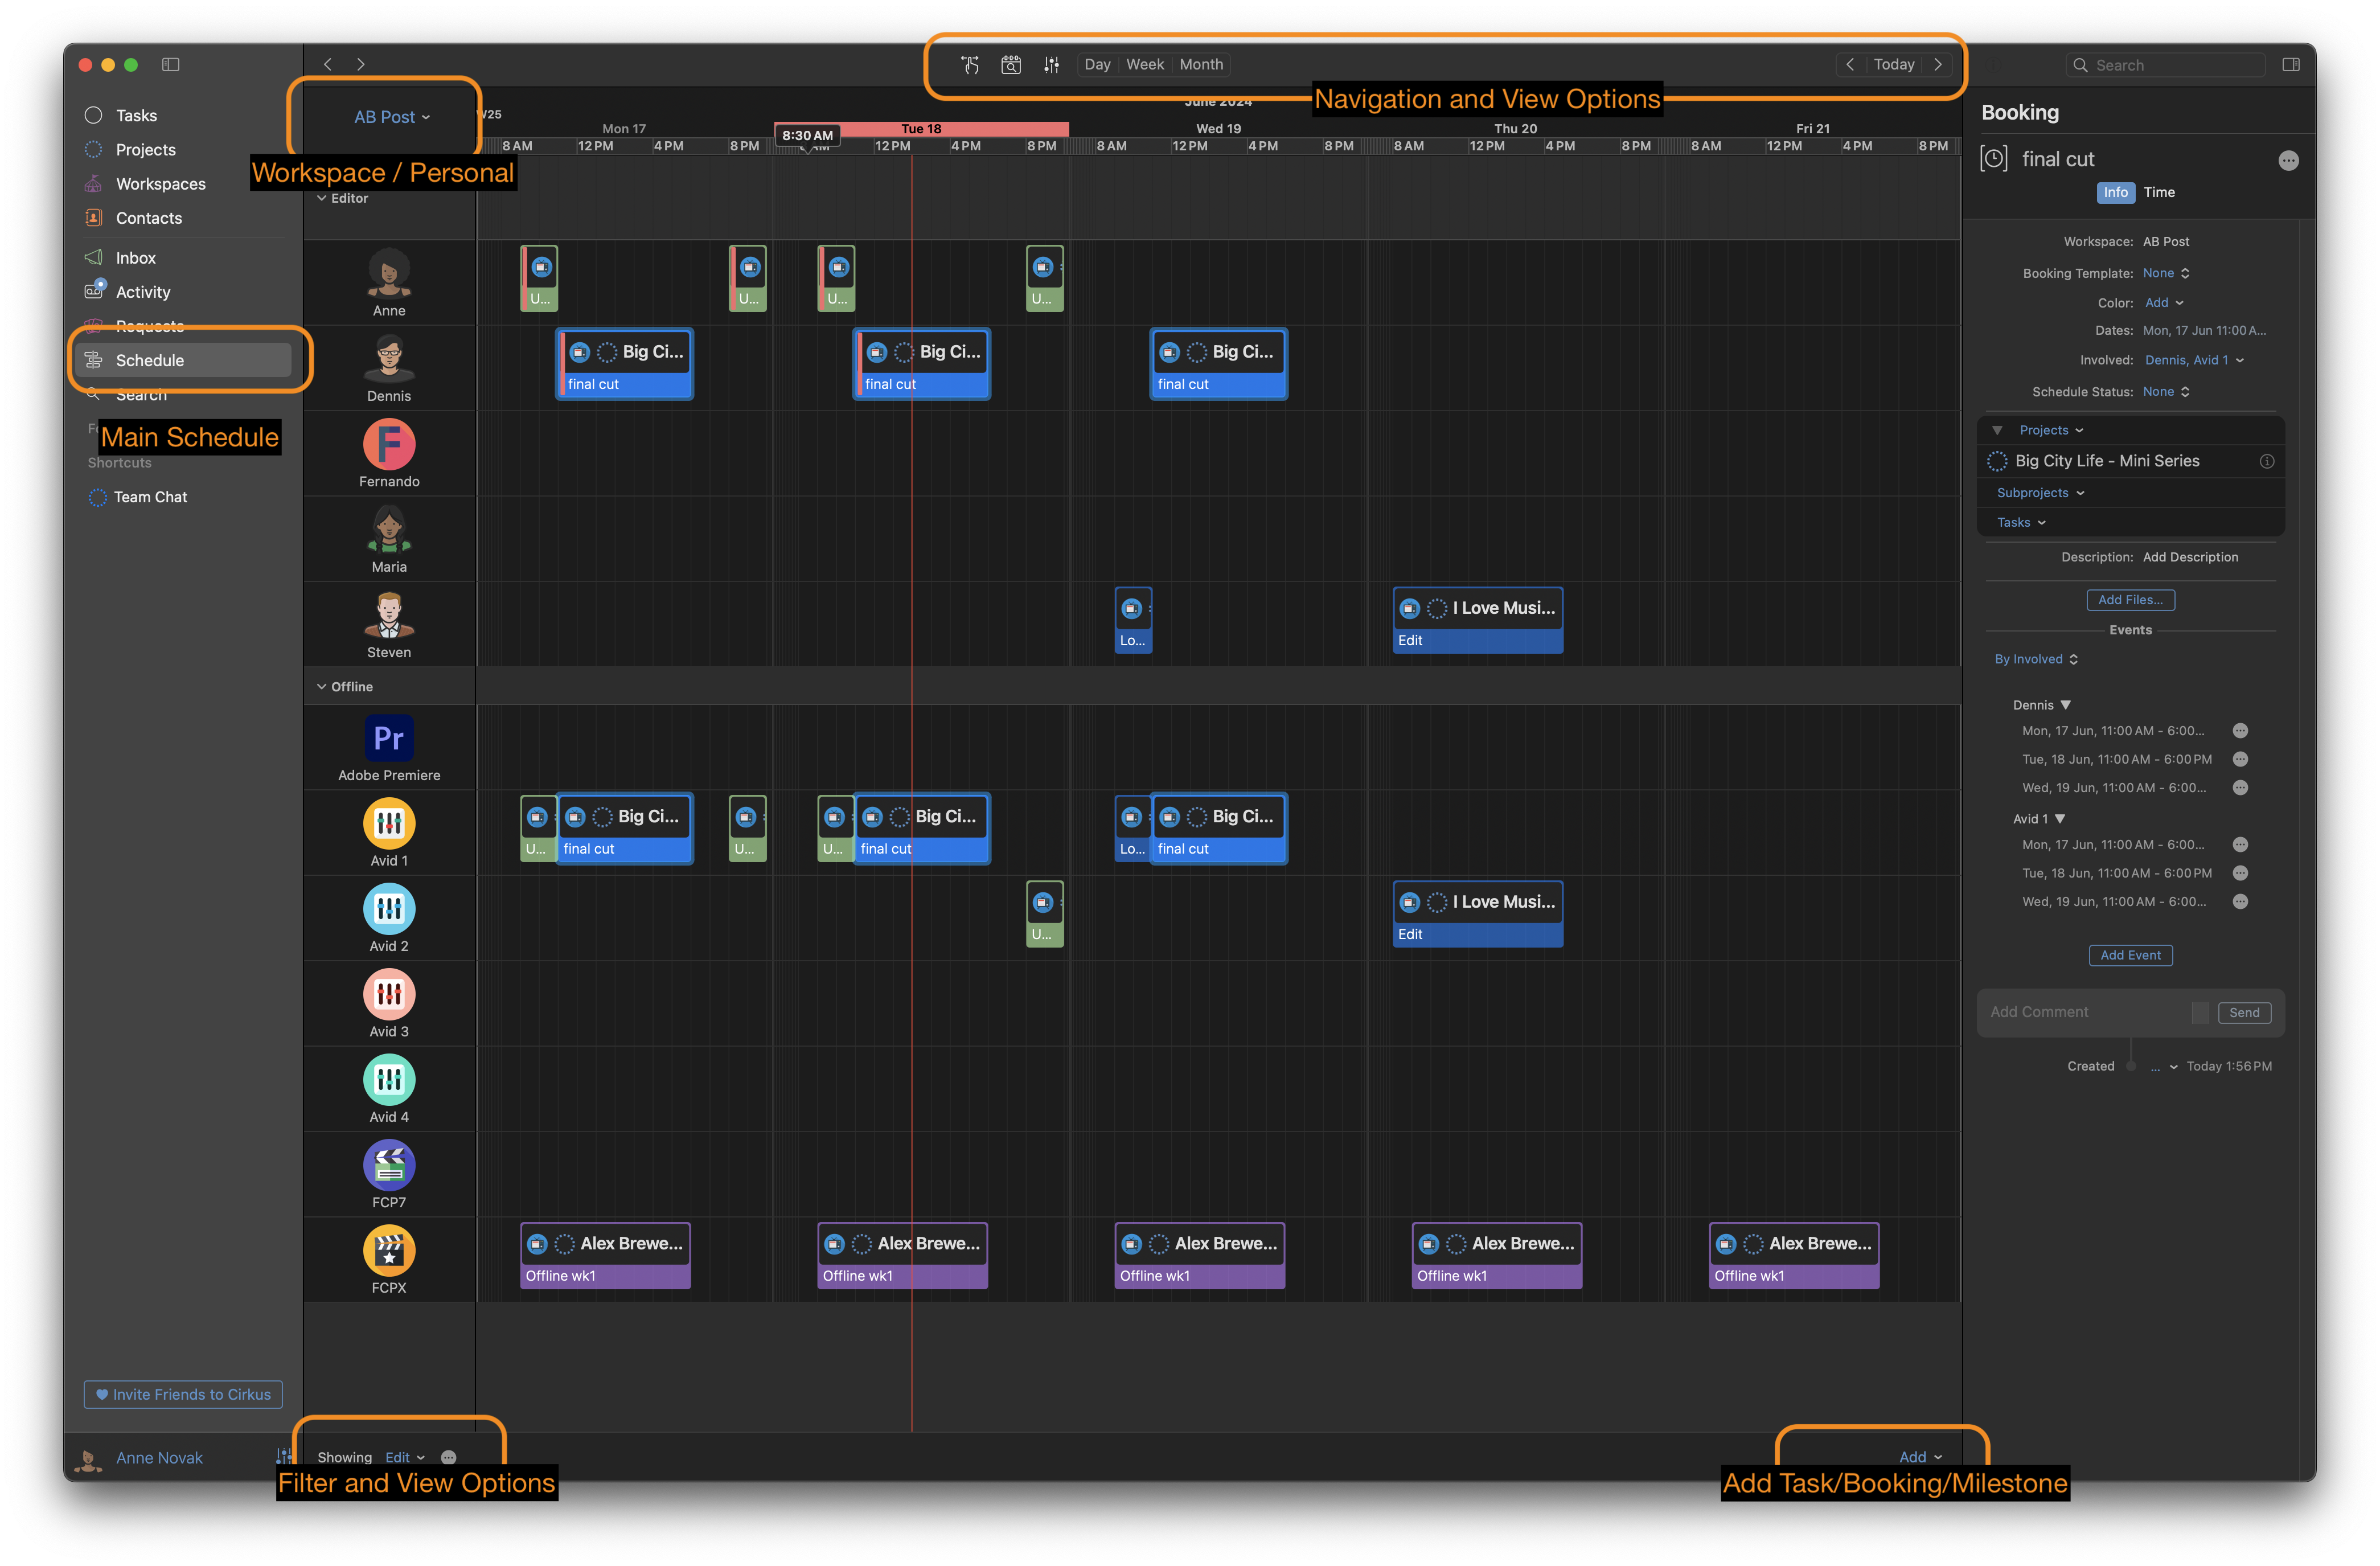Toggle the left sidebar visibility

point(171,65)
